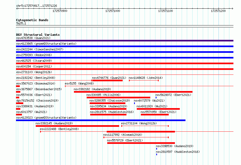Click the small blue mark below nsv3398530
Screen dimensions: 241x165
157,149
